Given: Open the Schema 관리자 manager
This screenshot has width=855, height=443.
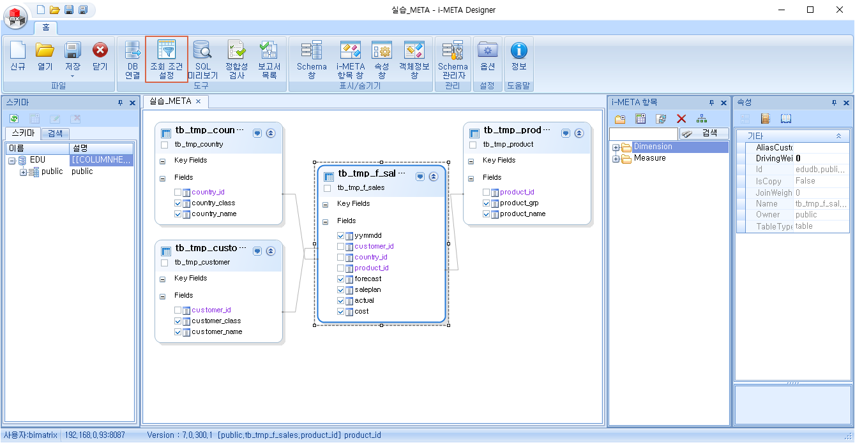Looking at the screenshot, I should (x=453, y=59).
